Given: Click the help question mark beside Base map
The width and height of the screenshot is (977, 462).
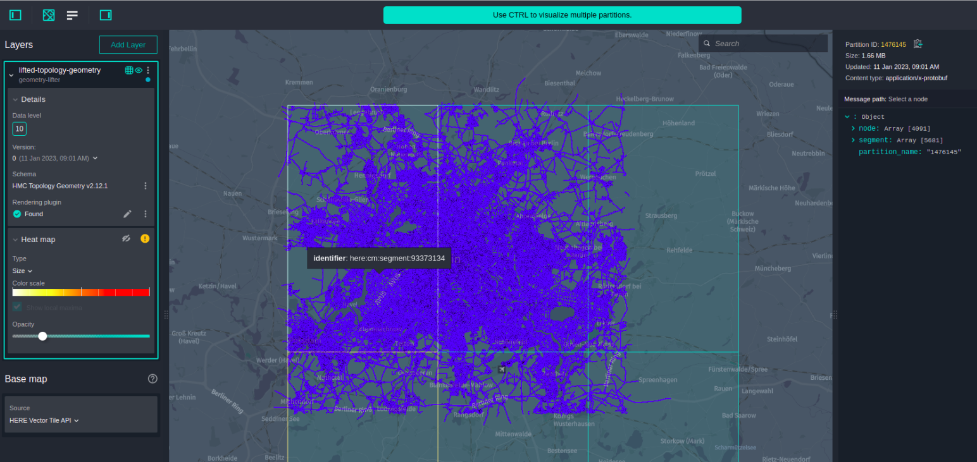Looking at the screenshot, I should pos(152,379).
